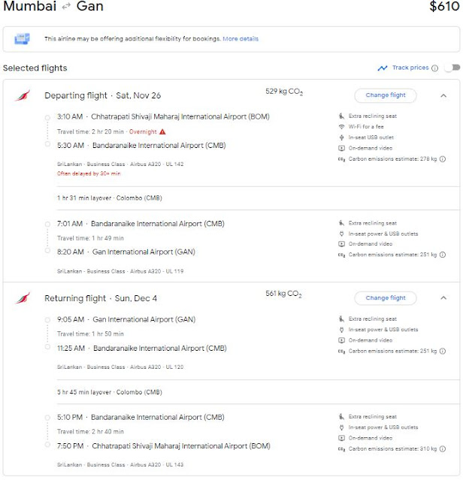The width and height of the screenshot is (469, 480).
Task: Click the Track prices info icon
Action: click(435, 68)
